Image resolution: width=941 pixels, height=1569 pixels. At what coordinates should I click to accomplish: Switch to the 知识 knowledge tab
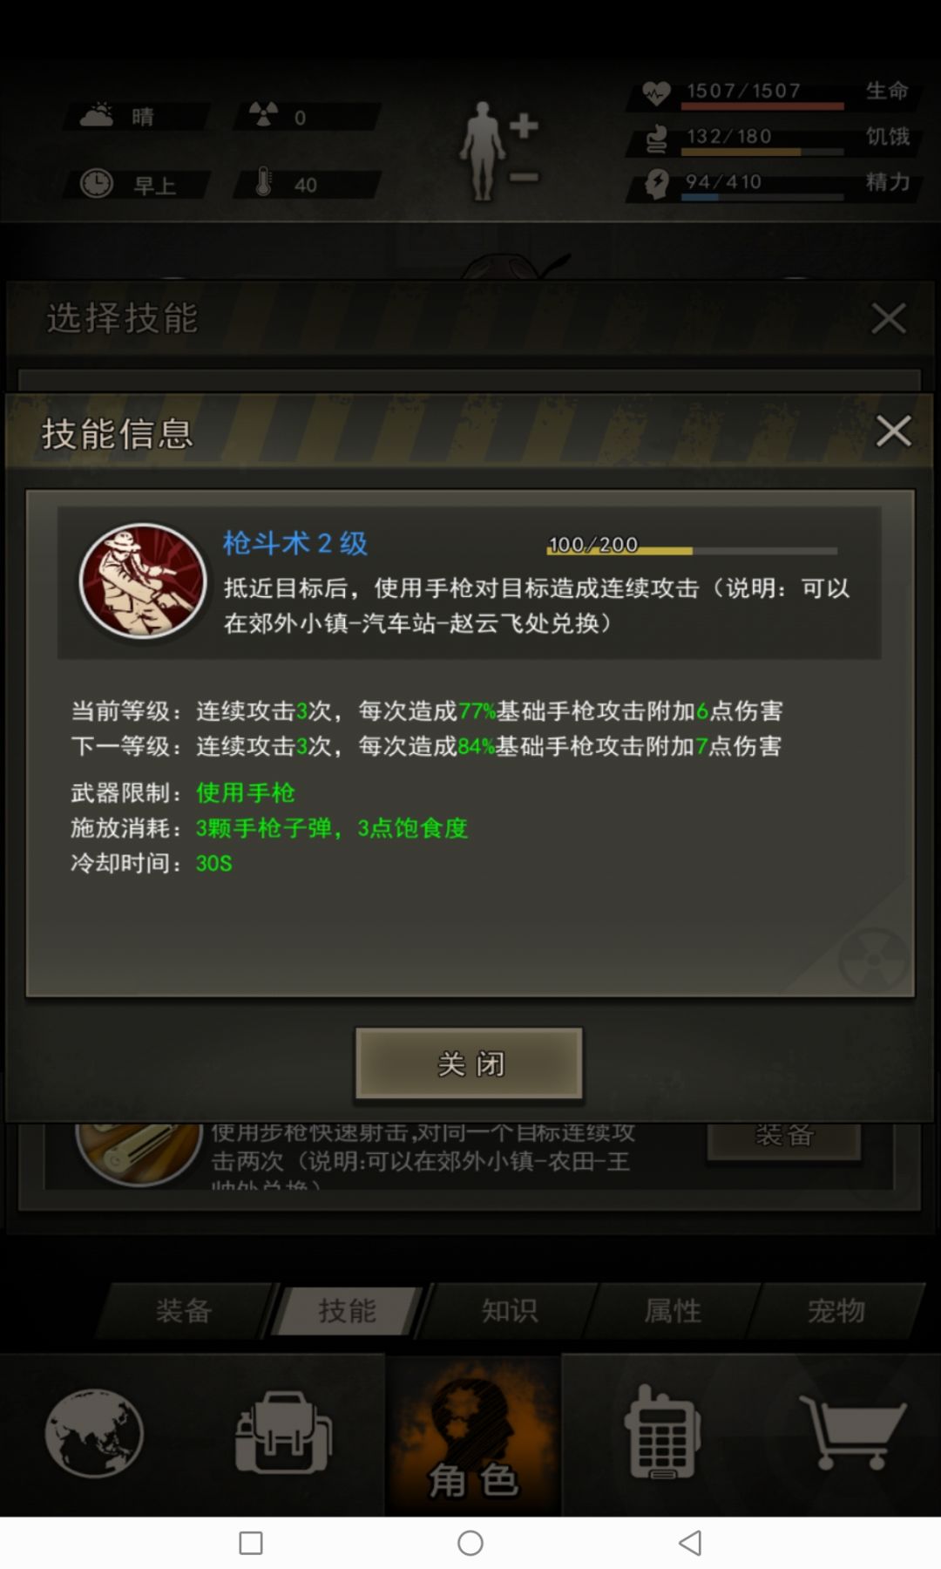pos(511,1310)
